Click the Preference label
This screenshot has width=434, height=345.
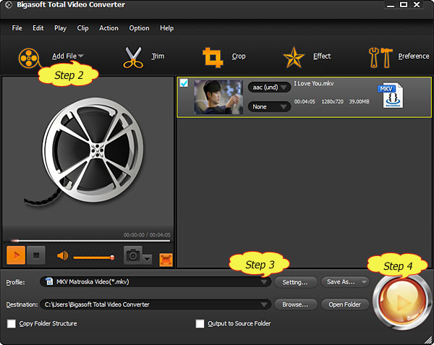[x=414, y=56]
